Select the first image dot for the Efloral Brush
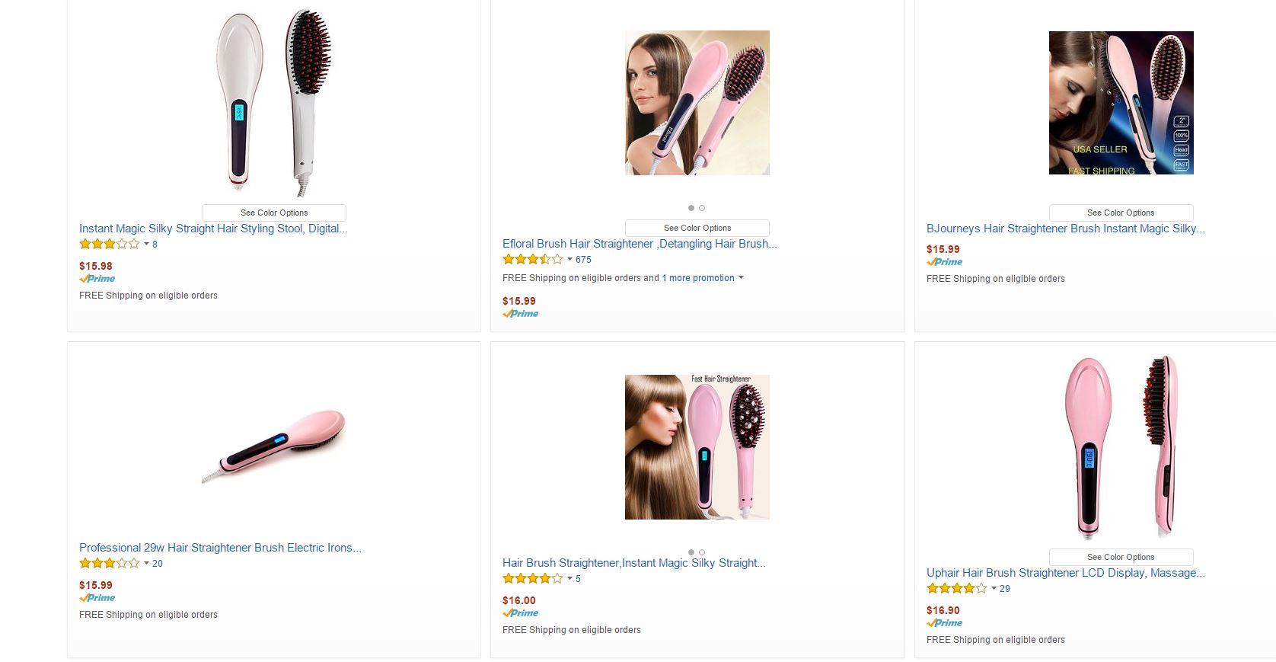This screenshot has width=1276, height=662. click(691, 208)
